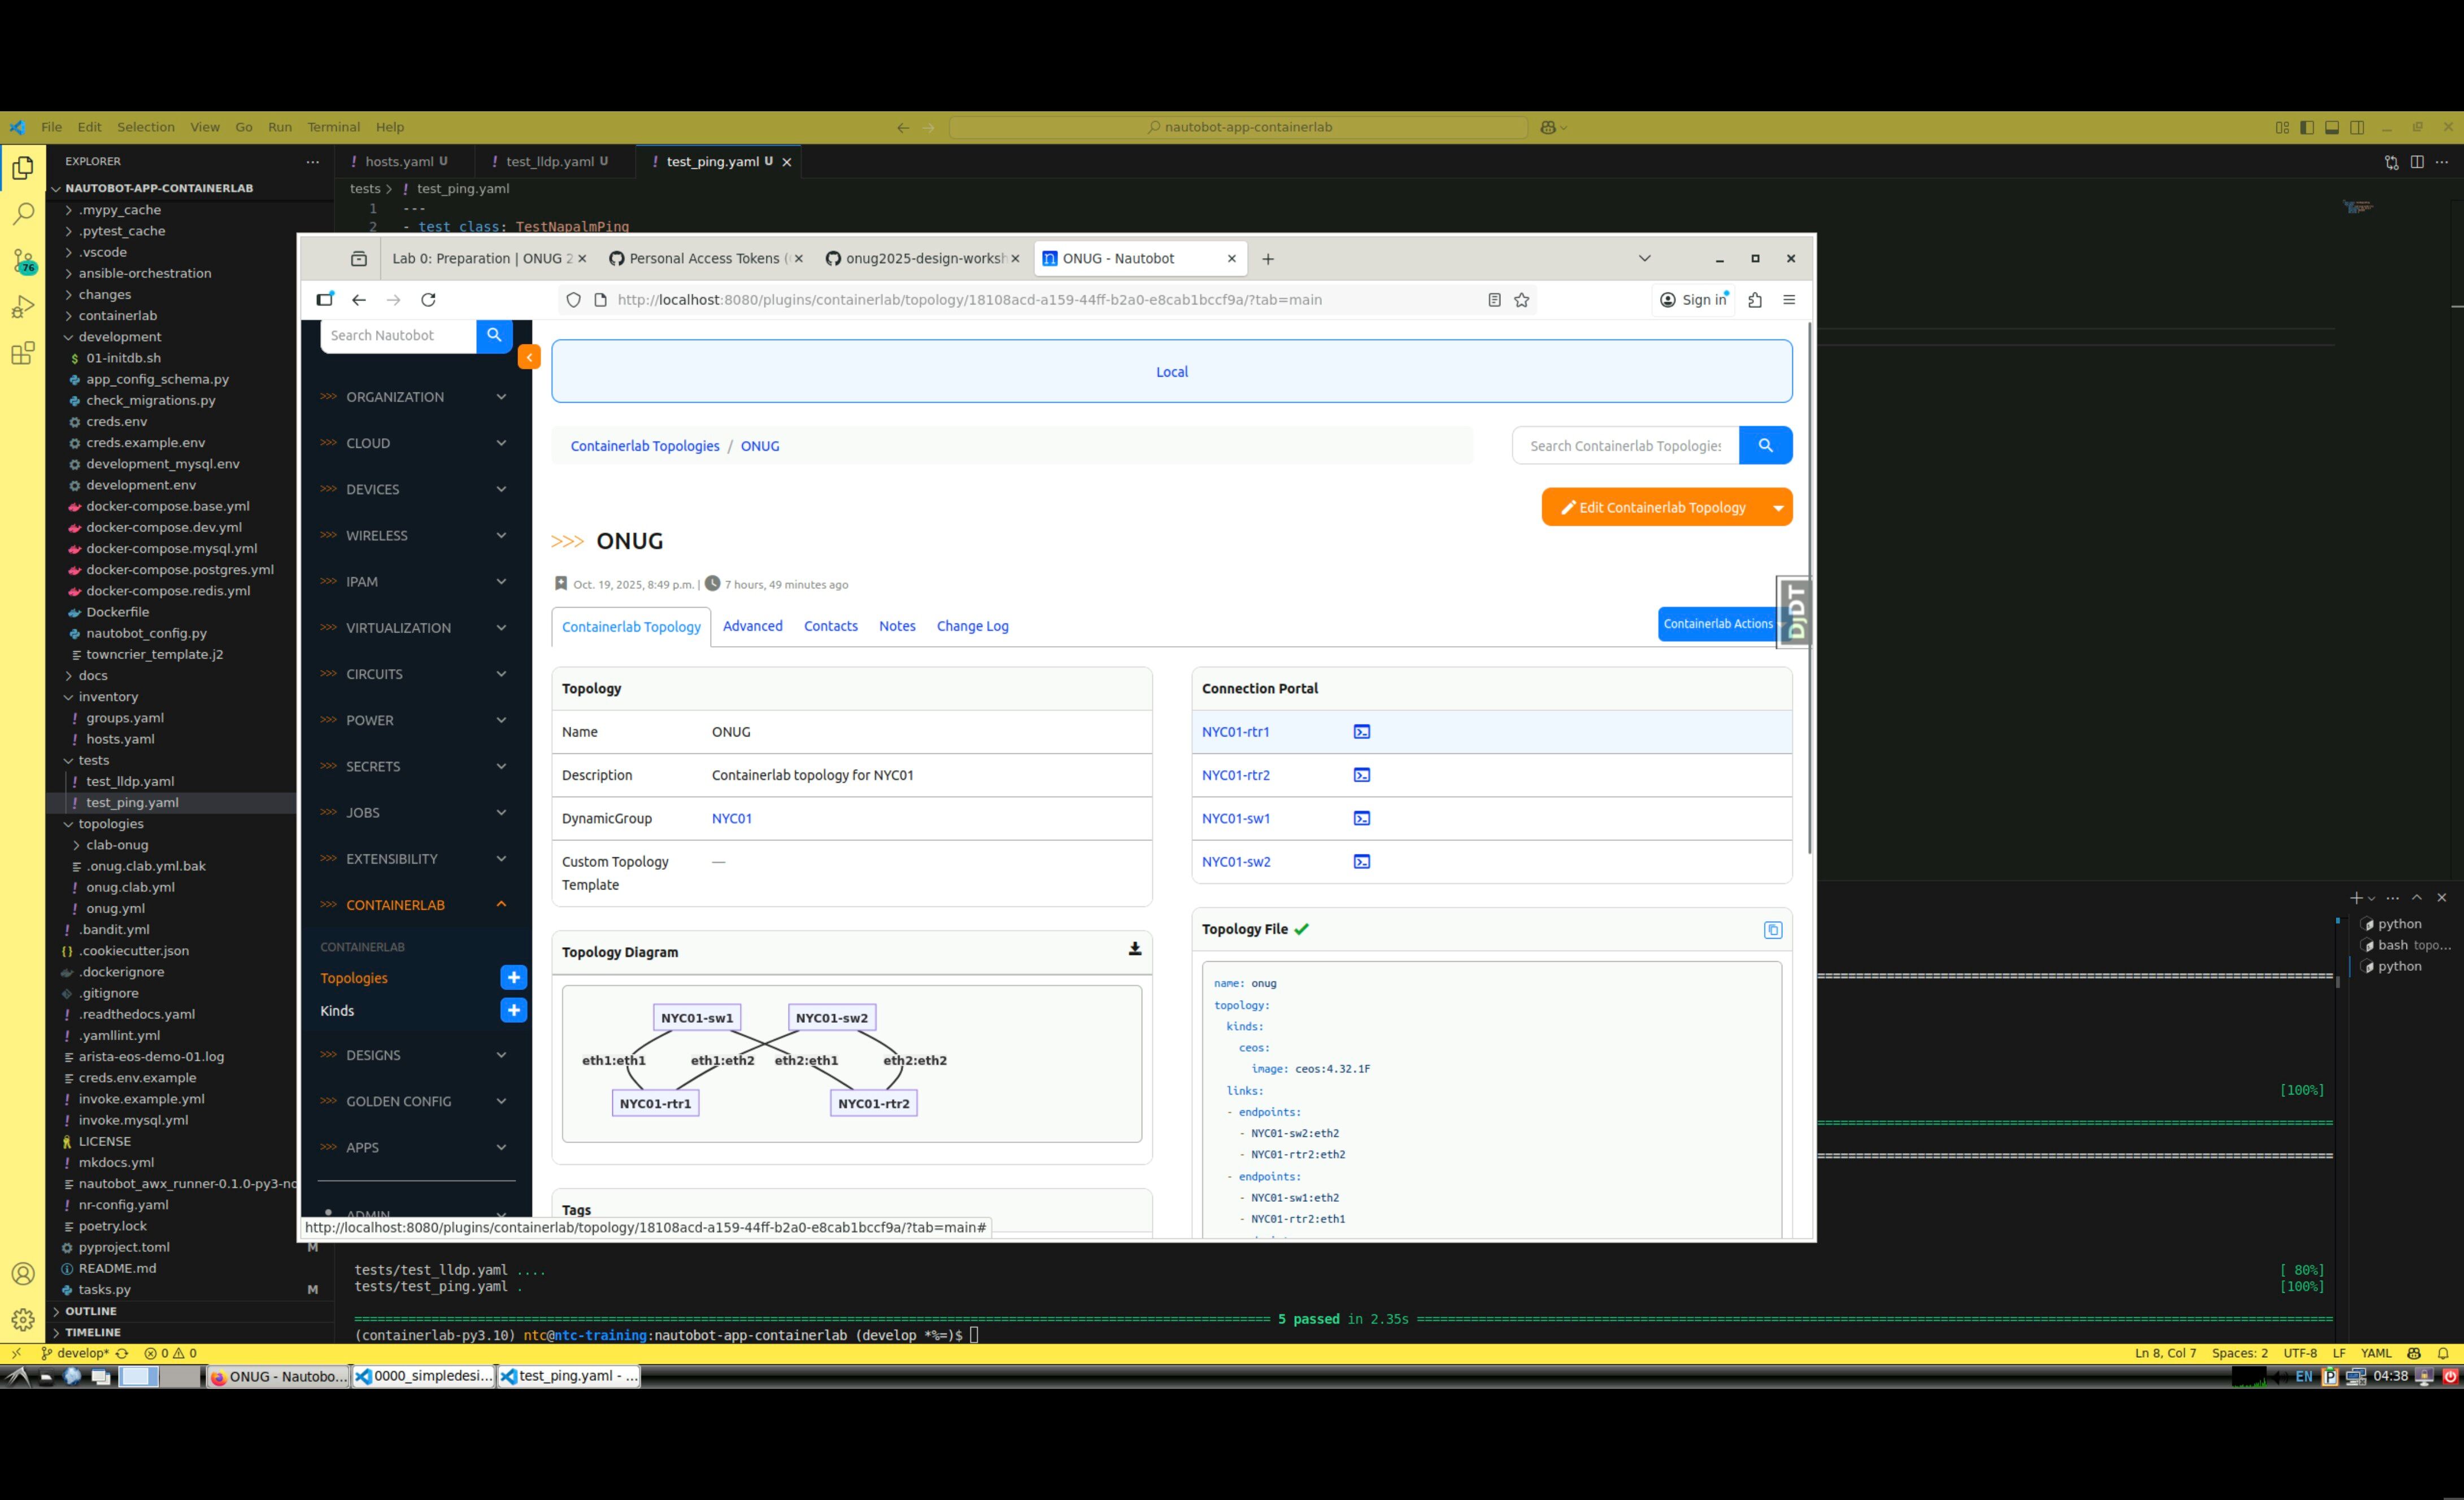Collapse Nautobot sidebar with orange toggle
The width and height of the screenshot is (2464, 1500).
tap(529, 357)
